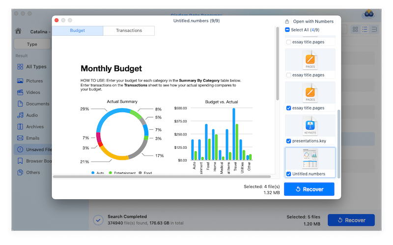Open the Pictures category
Viewport: 393px width, 245px height.
20,81
